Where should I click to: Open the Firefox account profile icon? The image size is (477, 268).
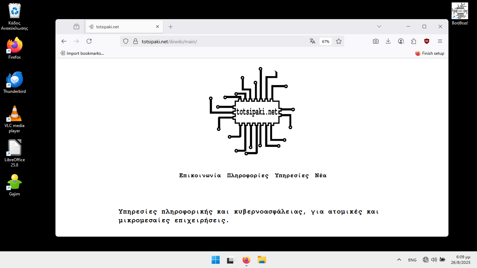pos(401,41)
